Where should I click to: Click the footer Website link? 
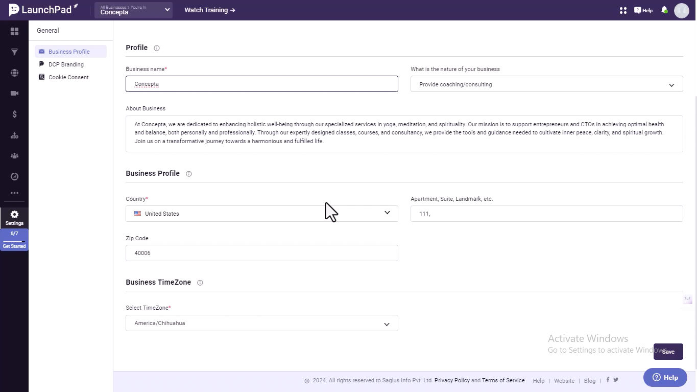coord(564,381)
